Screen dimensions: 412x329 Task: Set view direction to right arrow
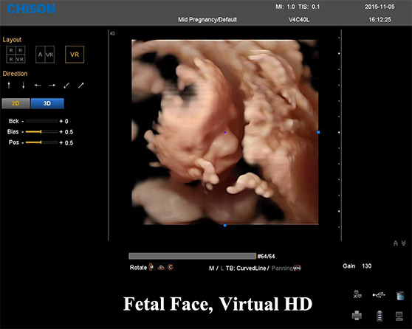click(52, 85)
